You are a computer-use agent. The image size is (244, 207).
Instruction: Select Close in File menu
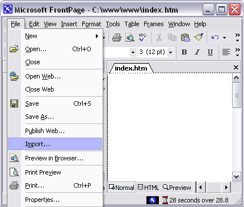click(x=55, y=62)
